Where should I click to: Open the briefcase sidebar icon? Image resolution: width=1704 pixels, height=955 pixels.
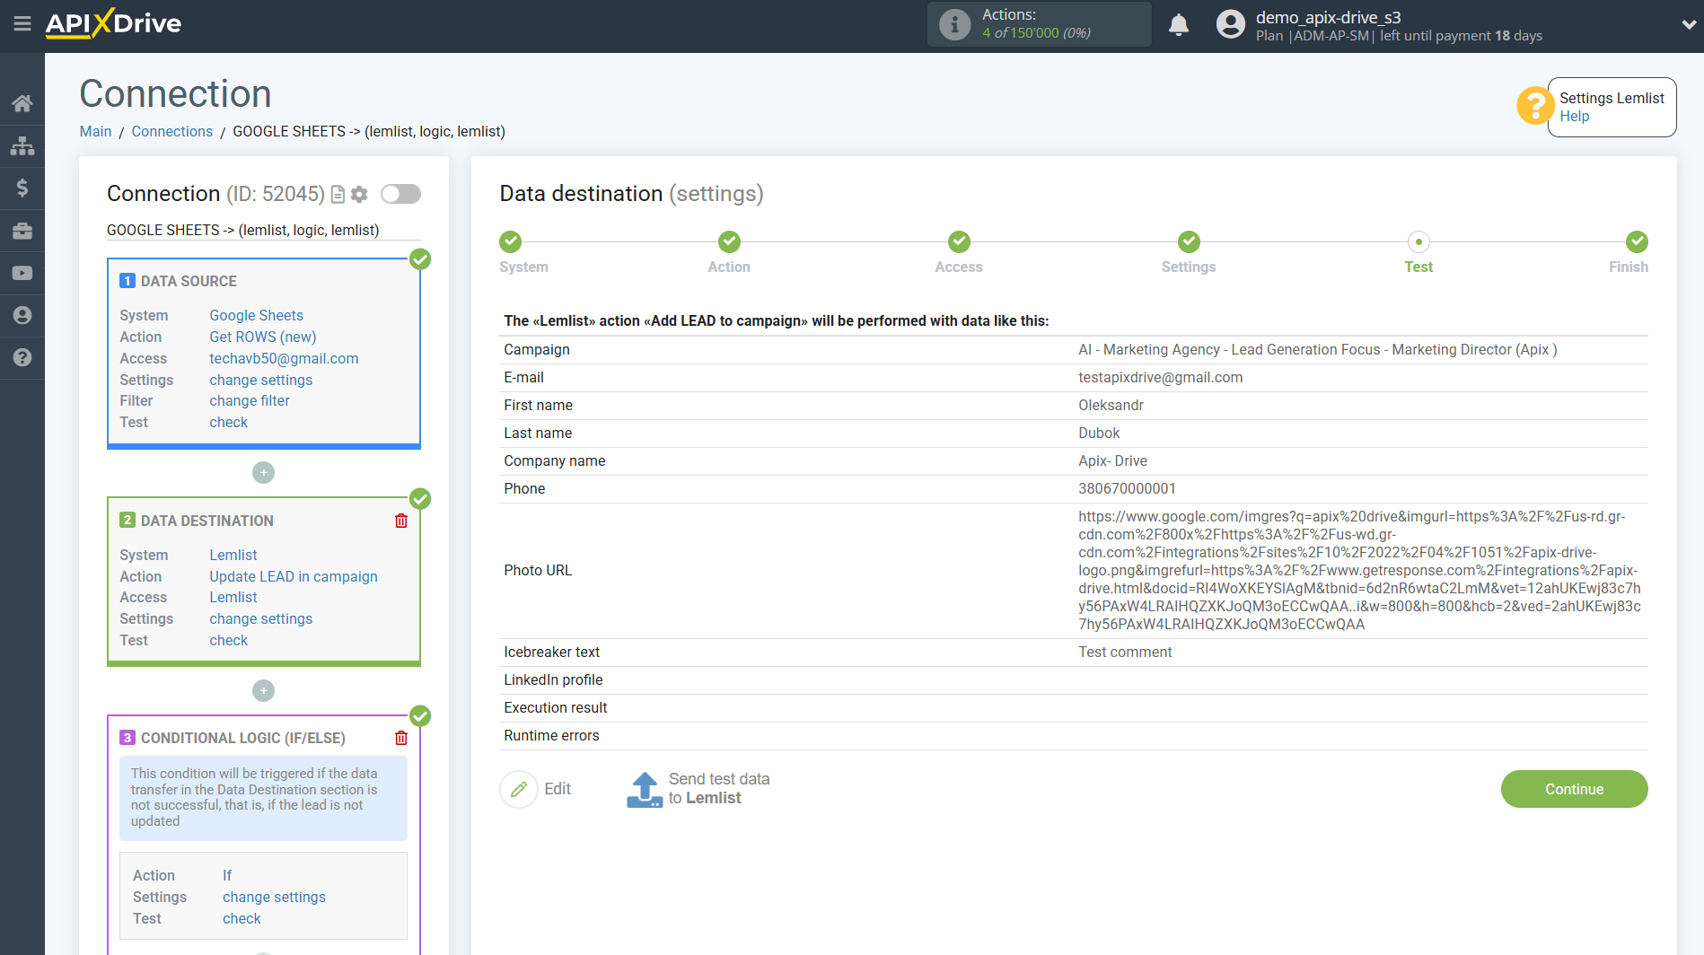22,231
